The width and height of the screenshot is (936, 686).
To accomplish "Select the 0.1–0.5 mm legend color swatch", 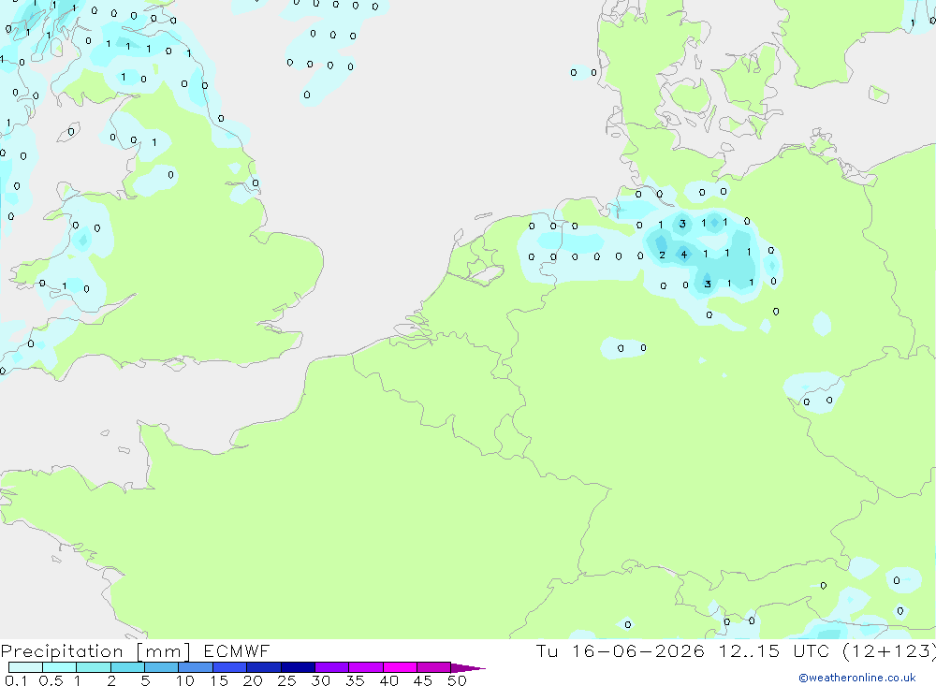I will point(25,667).
